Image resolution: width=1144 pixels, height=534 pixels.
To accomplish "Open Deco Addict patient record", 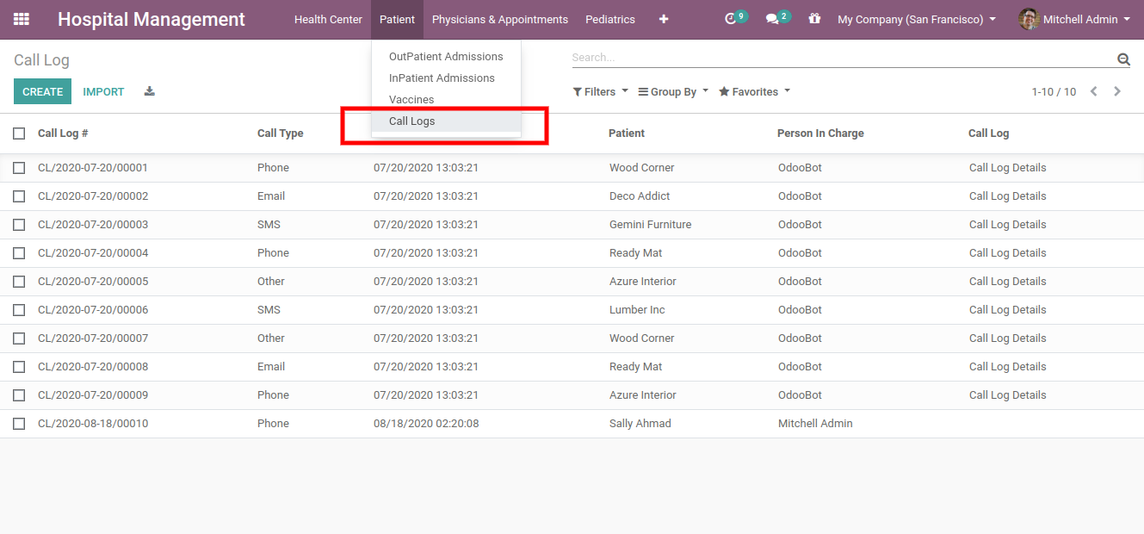I will coord(639,196).
